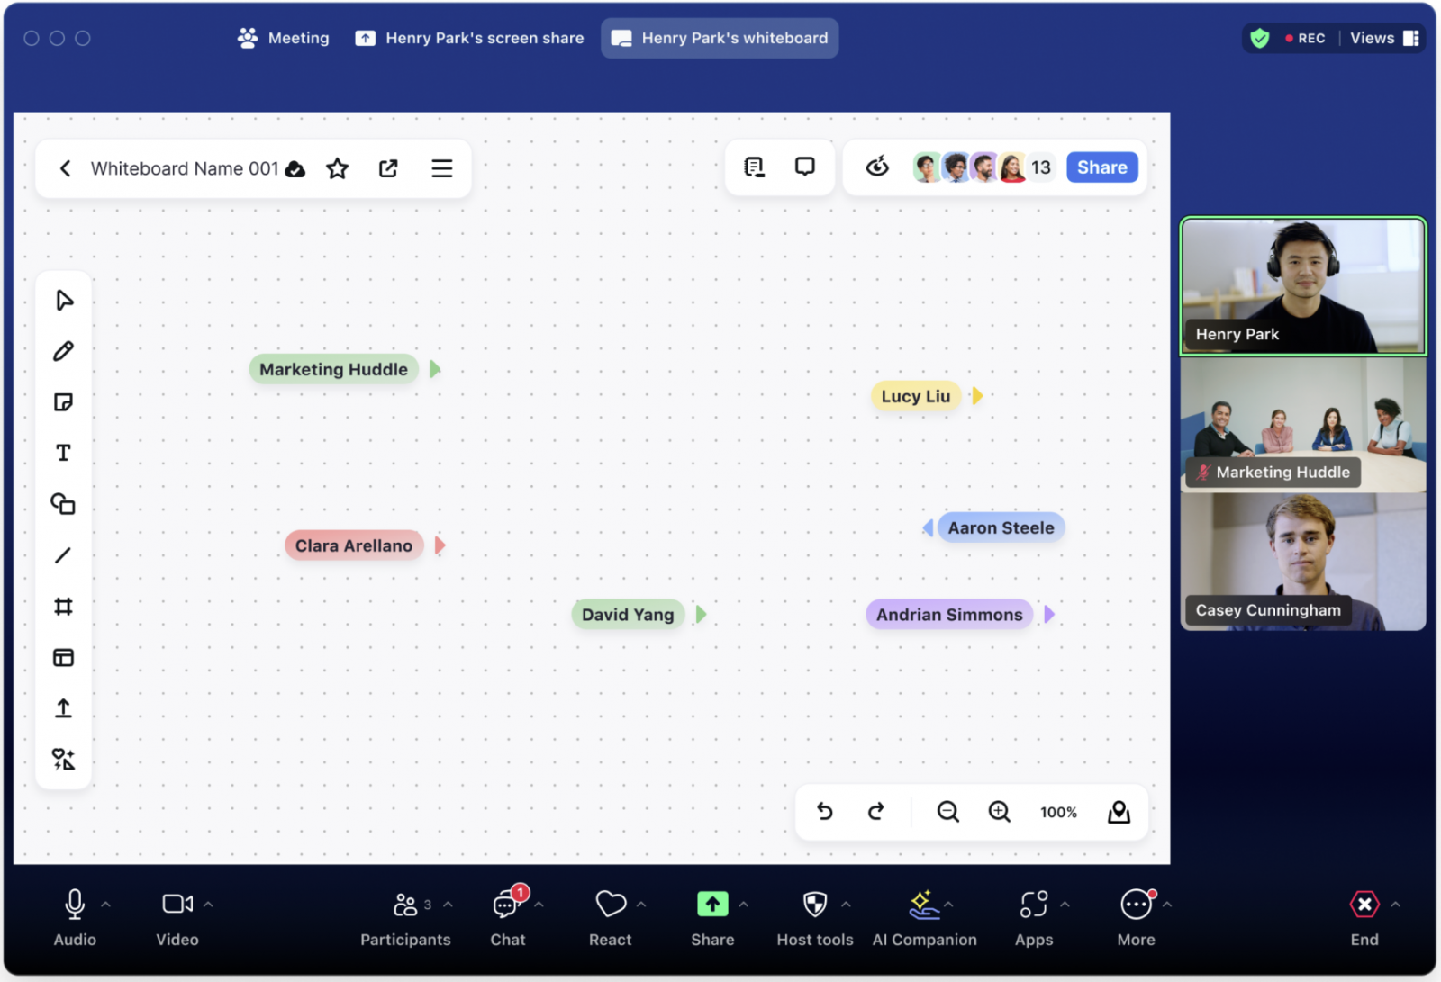This screenshot has height=982, width=1441.
Task: Switch to the Meeting tab
Action: coord(284,38)
